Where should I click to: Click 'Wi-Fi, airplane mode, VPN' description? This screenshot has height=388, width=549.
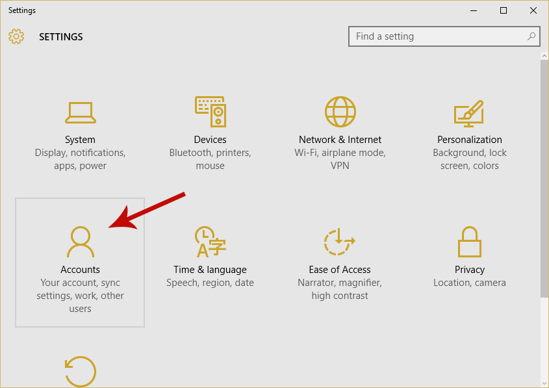pos(340,159)
